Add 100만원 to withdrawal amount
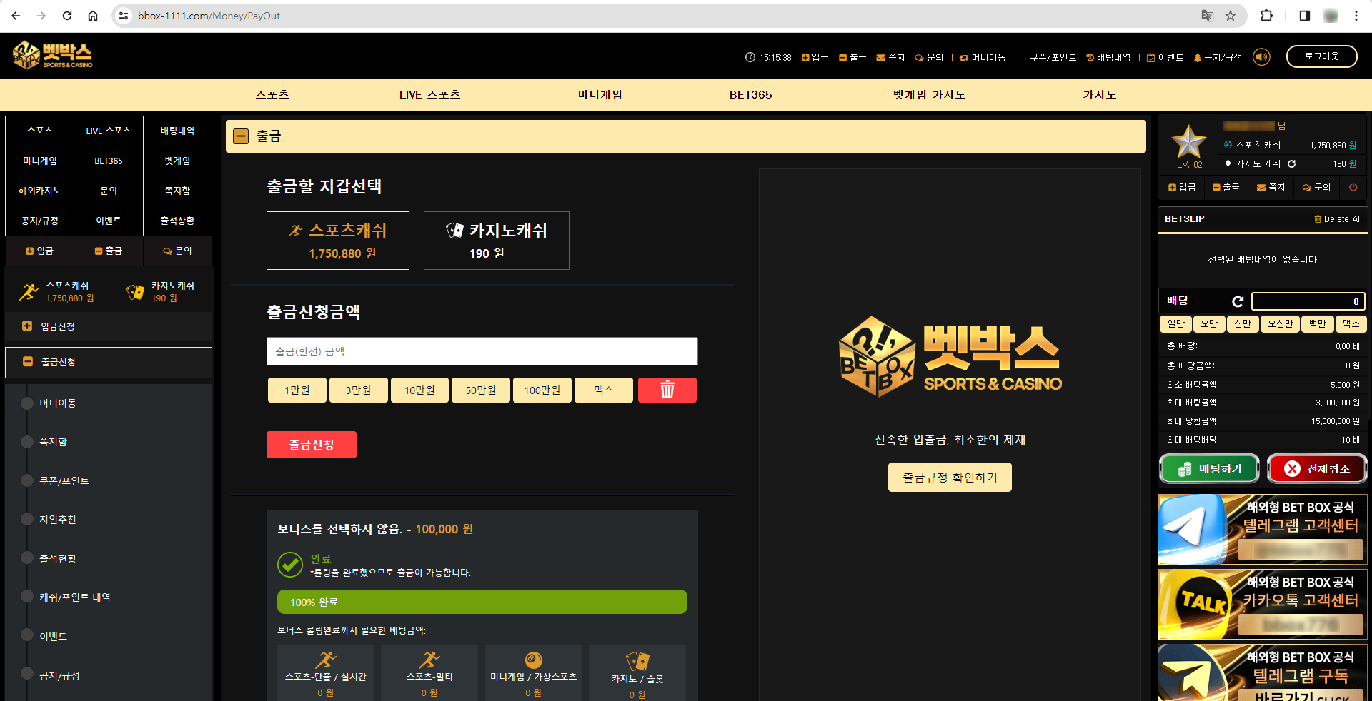Image resolution: width=1372 pixels, height=701 pixels. coord(542,390)
